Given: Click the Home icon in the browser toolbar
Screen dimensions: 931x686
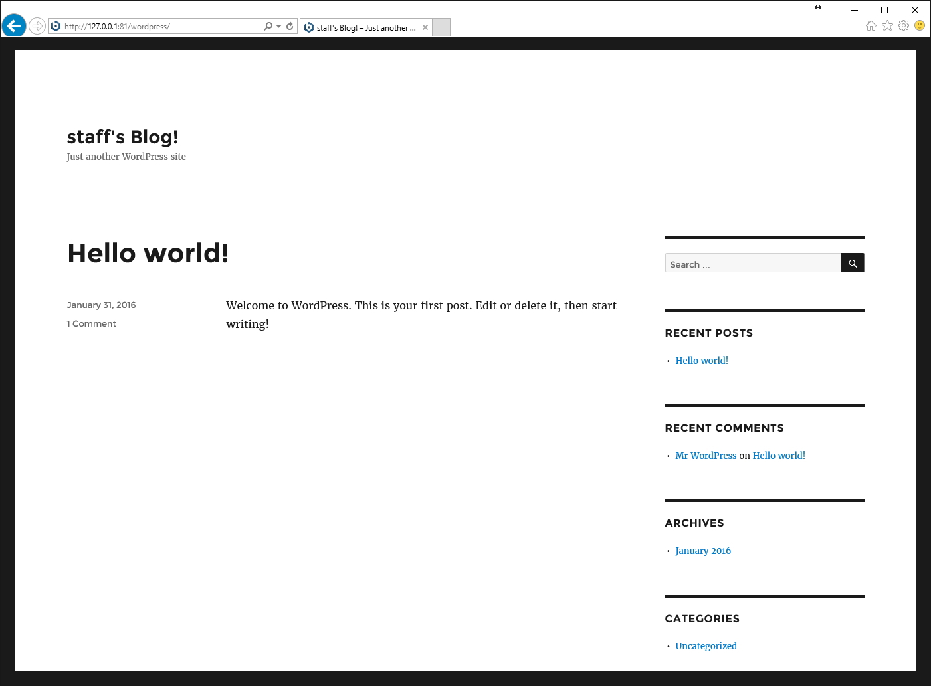Looking at the screenshot, I should [871, 25].
